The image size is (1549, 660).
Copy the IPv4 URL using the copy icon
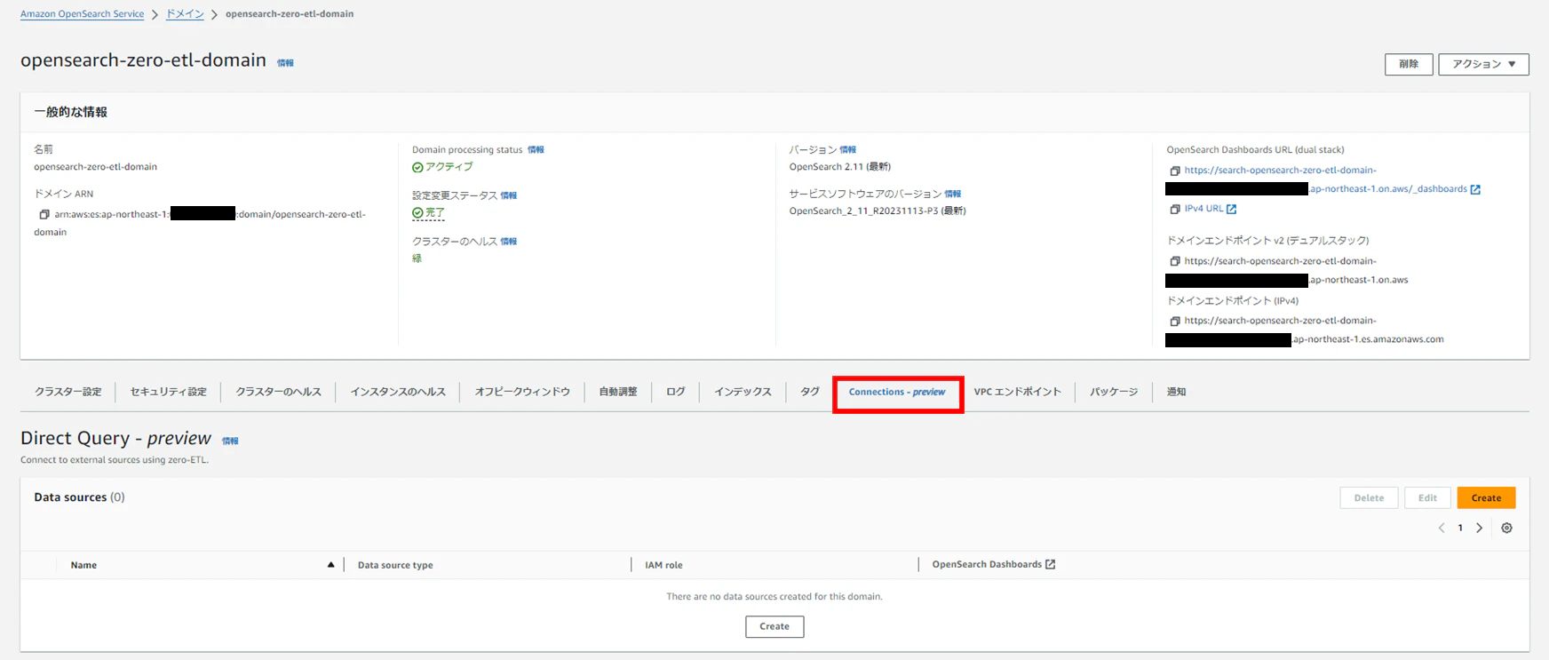[1175, 209]
